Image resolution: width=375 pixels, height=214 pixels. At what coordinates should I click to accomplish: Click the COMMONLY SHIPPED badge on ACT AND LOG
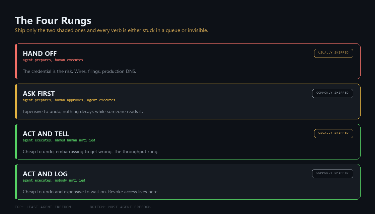click(332, 174)
